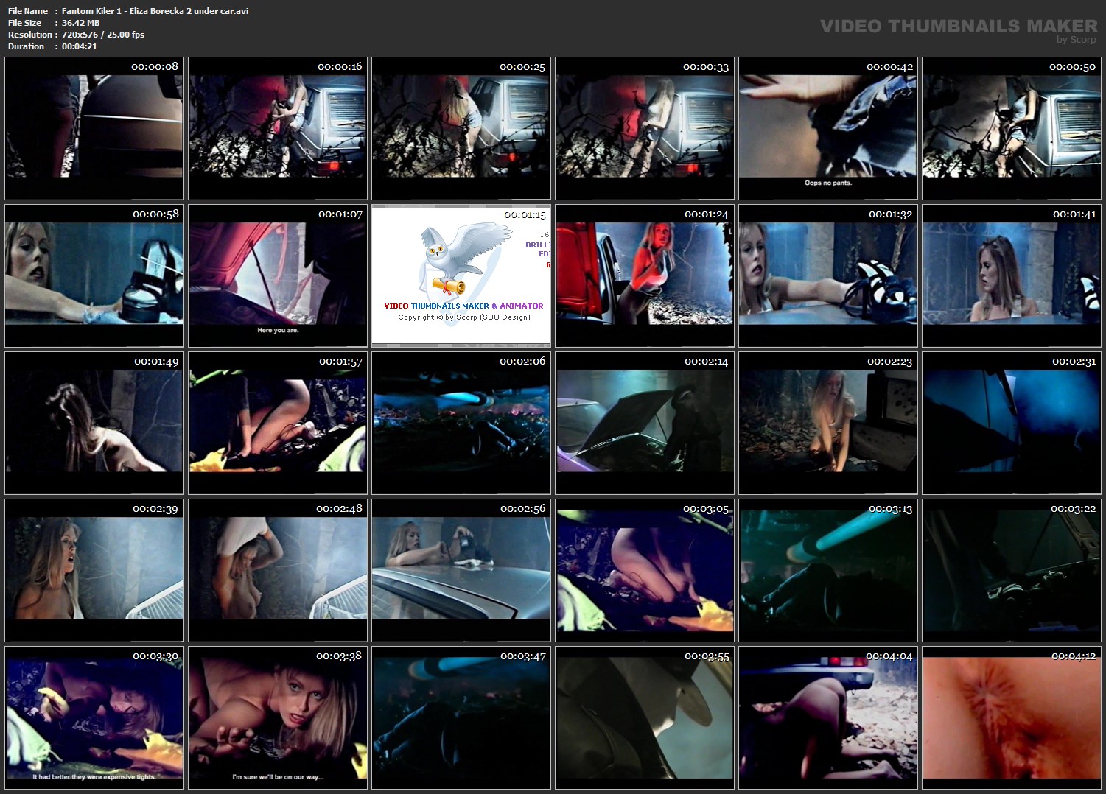Pick the dark frame at 00:03:22
This screenshot has height=794, width=1106.
tap(1012, 570)
